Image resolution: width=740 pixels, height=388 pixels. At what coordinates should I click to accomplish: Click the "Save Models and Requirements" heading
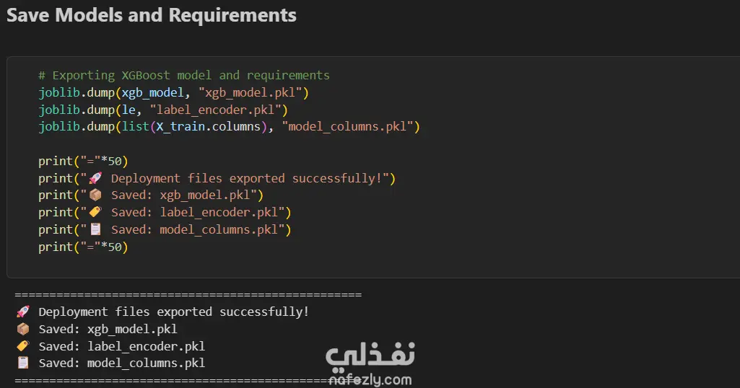pos(152,15)
